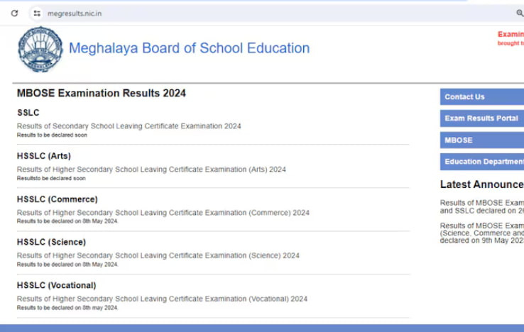
Task: Click the Meghalaya Board emblem logo
Action: coord(40,49)
